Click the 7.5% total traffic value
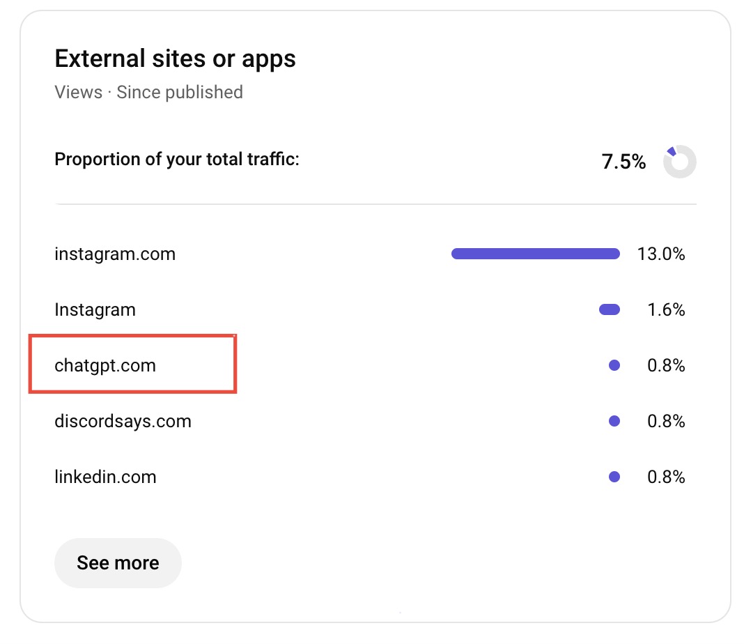The image size is (744, 644). point(623,162)
